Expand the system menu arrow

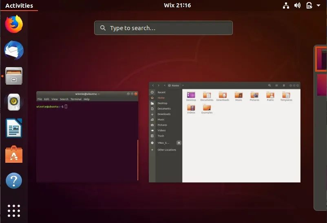tap(318, 5)
